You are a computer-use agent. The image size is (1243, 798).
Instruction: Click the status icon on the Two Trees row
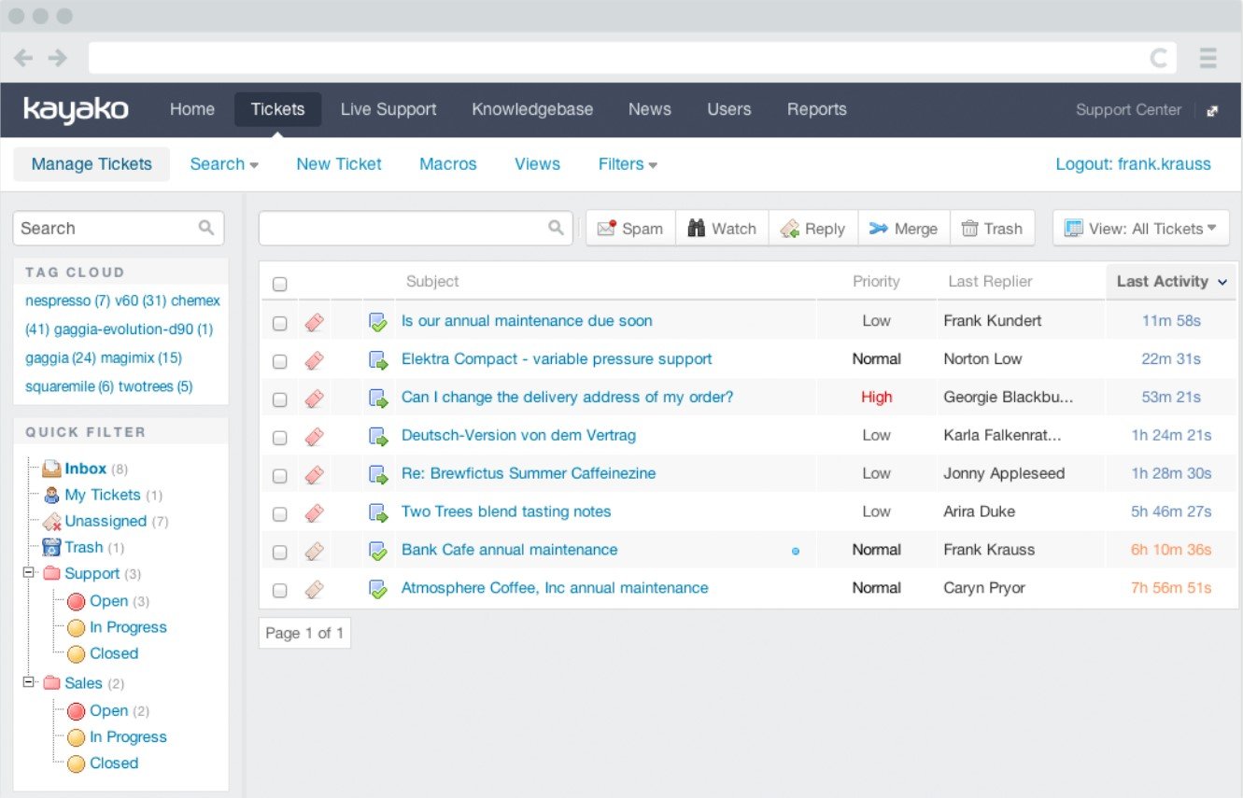click(378, 513)
